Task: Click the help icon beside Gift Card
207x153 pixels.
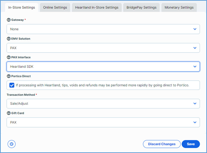Action: point(9,113)
